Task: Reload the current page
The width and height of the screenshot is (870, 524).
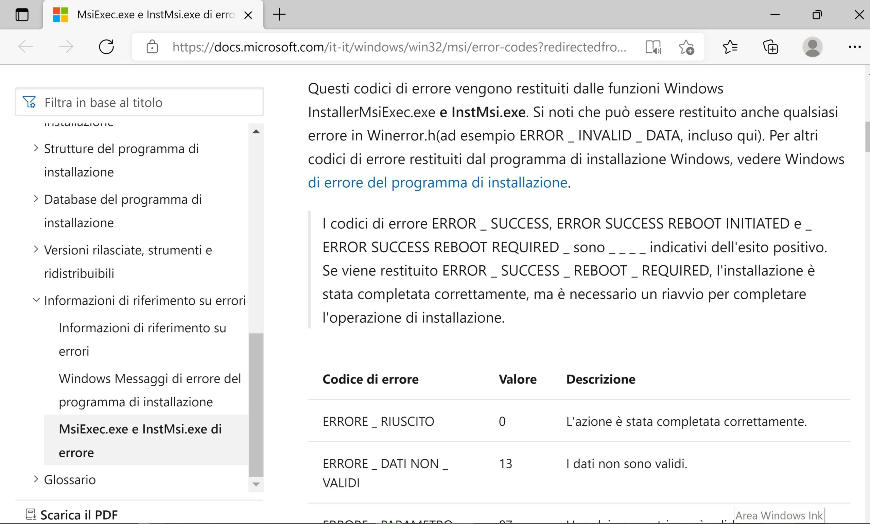Action: (x=106, y=47)
